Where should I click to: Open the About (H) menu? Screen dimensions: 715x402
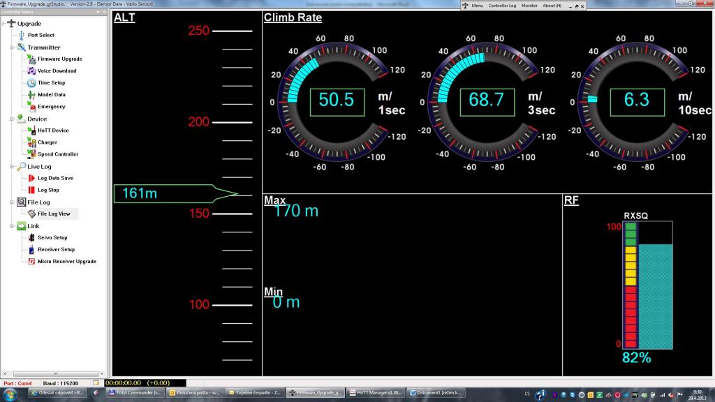(x=552, y=6)
